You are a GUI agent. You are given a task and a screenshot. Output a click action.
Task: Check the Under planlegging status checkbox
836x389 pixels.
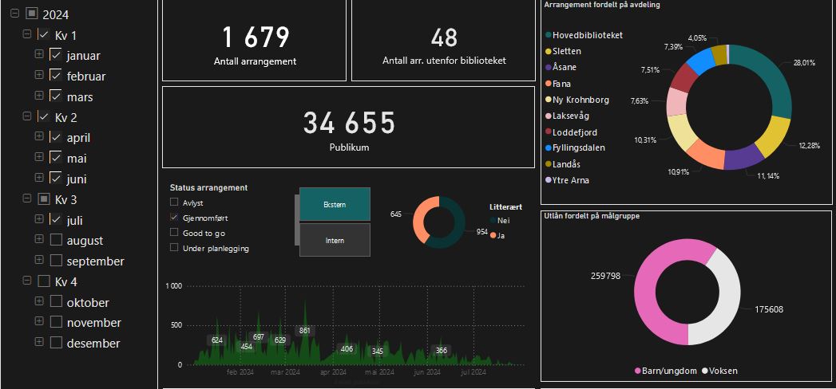point(174,248)
